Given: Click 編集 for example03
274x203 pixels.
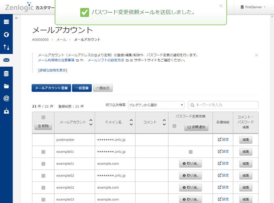Looking at the screenshot, I should point(246,199).
